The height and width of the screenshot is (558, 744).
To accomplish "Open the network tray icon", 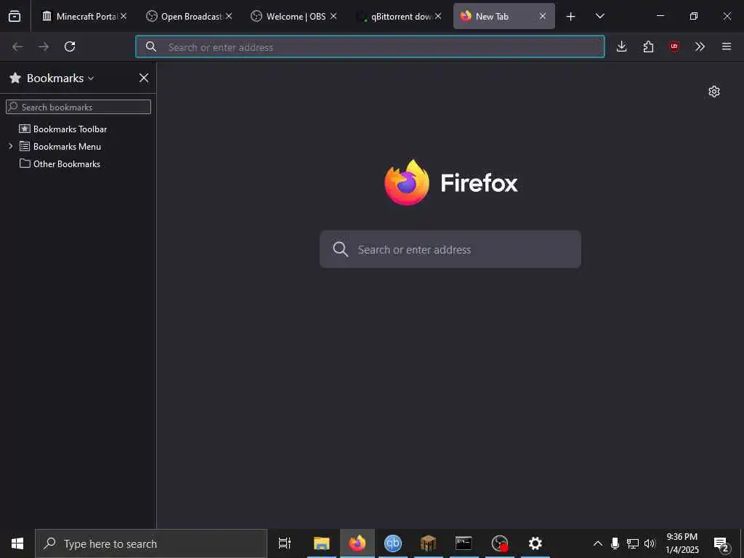I will [x=633, y=543].
